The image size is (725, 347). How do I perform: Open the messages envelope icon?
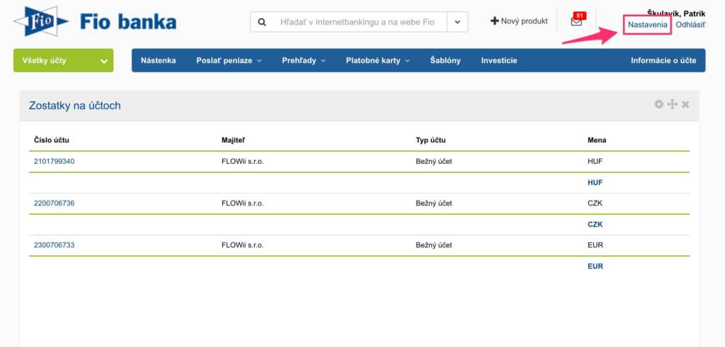(x=576, y=22)
